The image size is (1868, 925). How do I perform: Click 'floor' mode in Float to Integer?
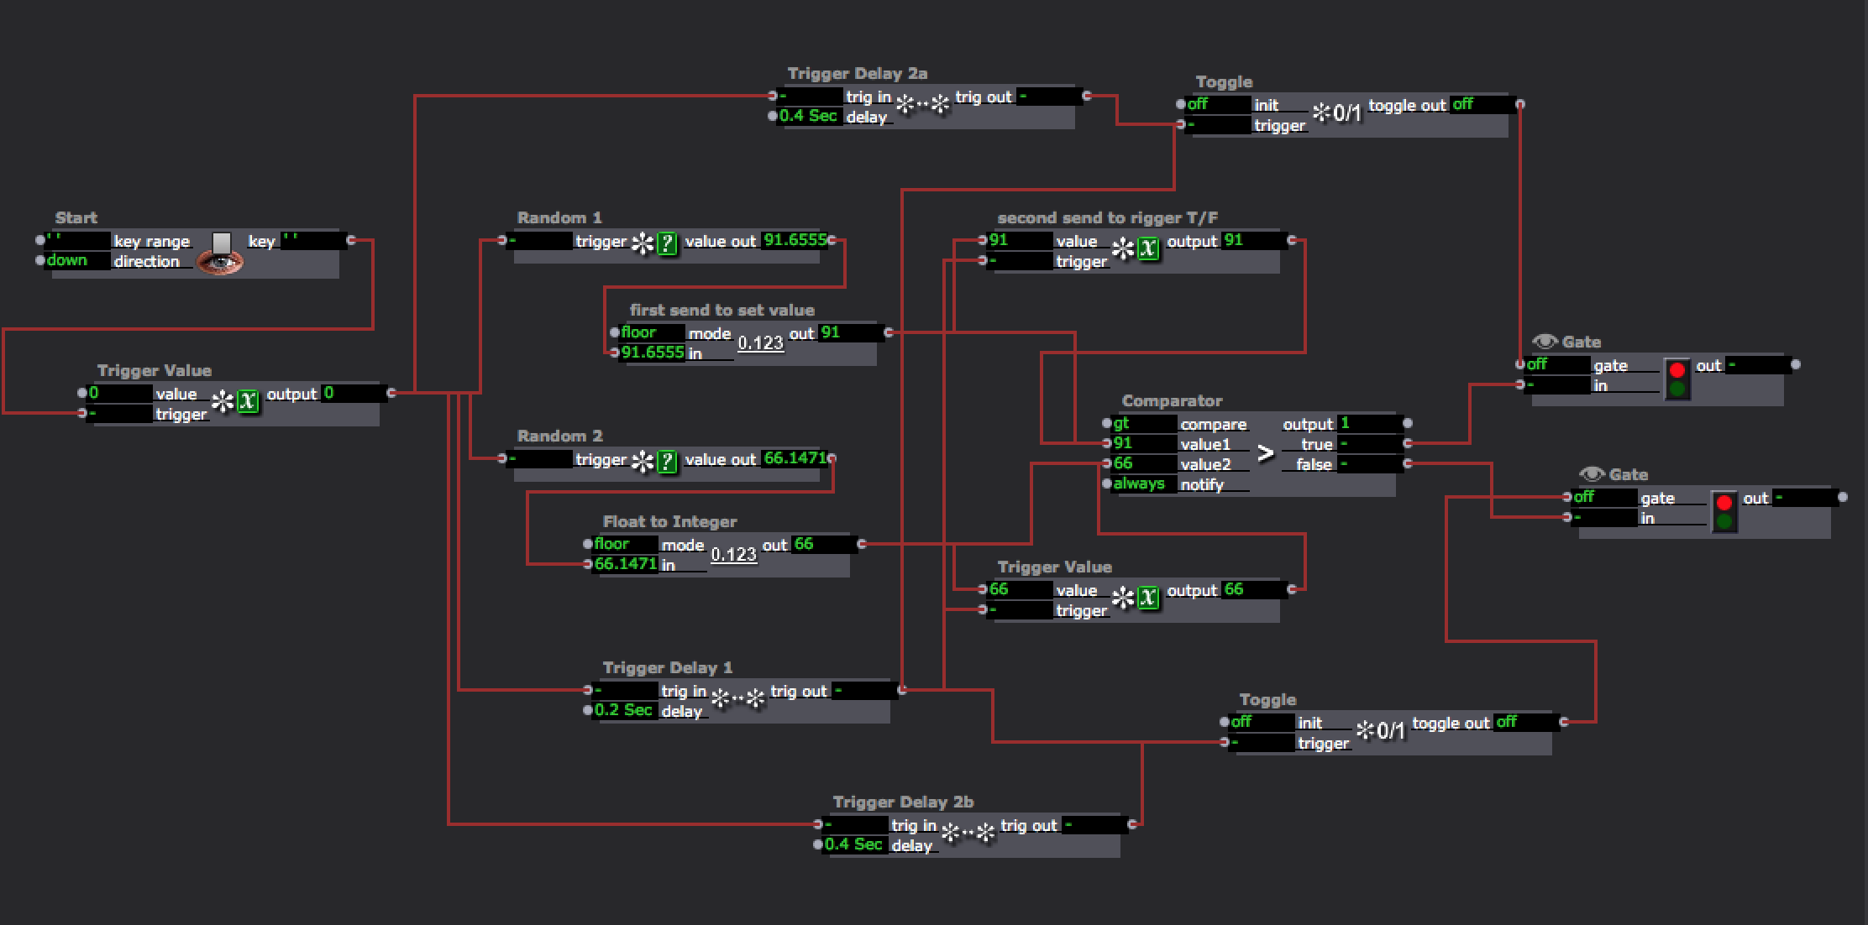pos(625,545)
